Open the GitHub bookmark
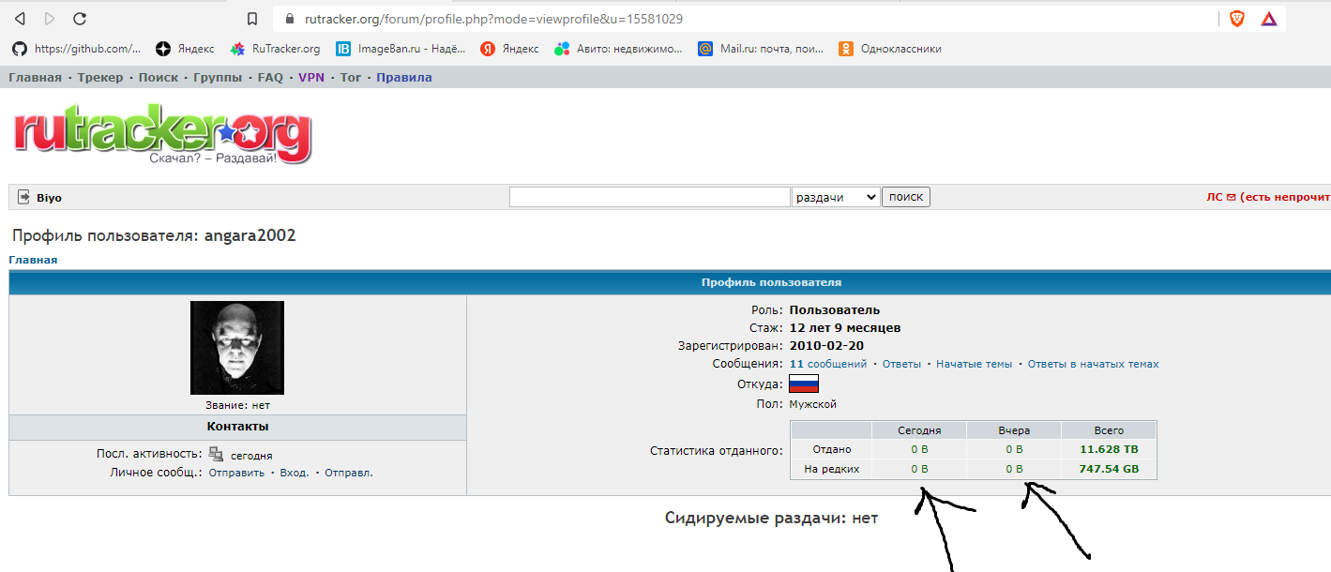 [x=76, y=49]
